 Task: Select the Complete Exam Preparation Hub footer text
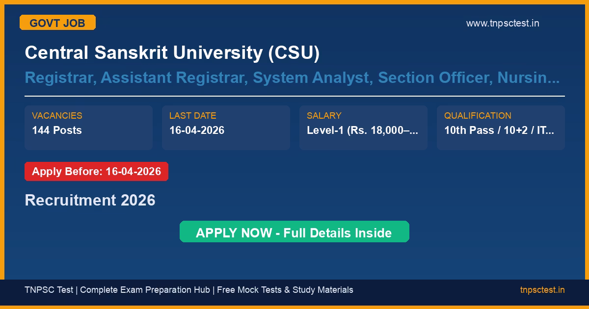pyautogui.click(x=145, y=290)
